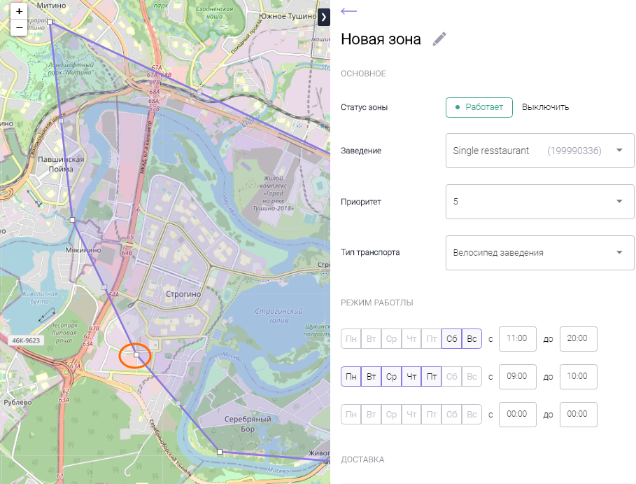Click Выключить to disable the zone
The width and height of the screenshot is (636, 484).
pyautogui.click(x=545, y=107)
